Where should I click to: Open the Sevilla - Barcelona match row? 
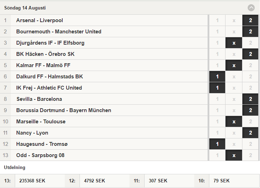(x=104, y=99)
